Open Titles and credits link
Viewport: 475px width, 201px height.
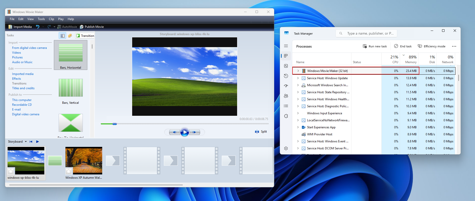pyautogui.click(x=23, y=88)
